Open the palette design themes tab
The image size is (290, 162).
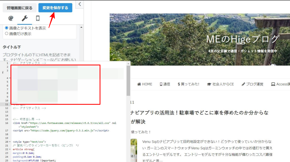tap(11, 18)
